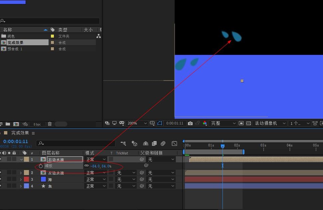Set primary viewer monitor icon

(x=114, y=123)
